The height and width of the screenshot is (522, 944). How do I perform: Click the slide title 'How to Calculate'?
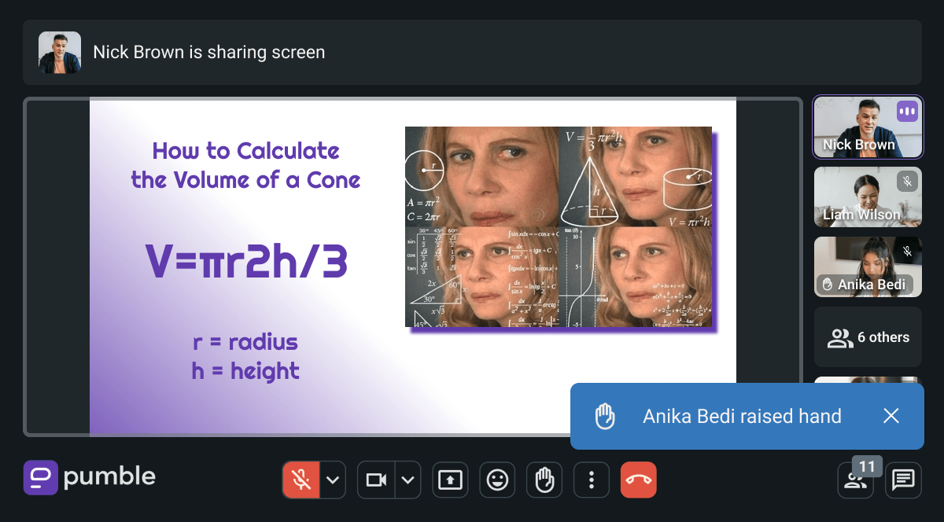coord(246,150)
